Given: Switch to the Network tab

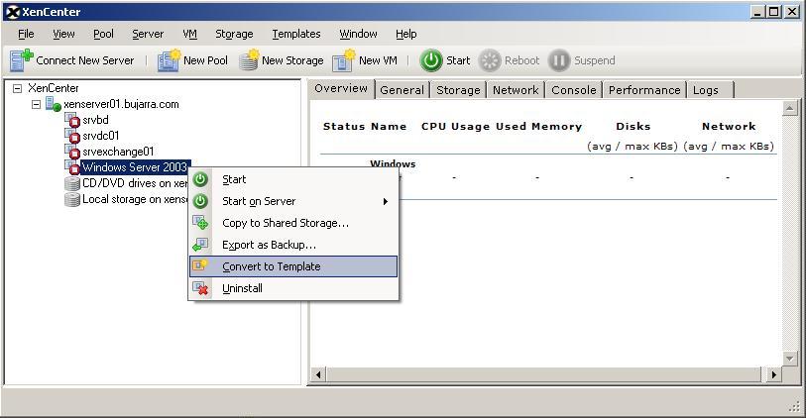Looking at the screenshot, I should pos(516,90).
